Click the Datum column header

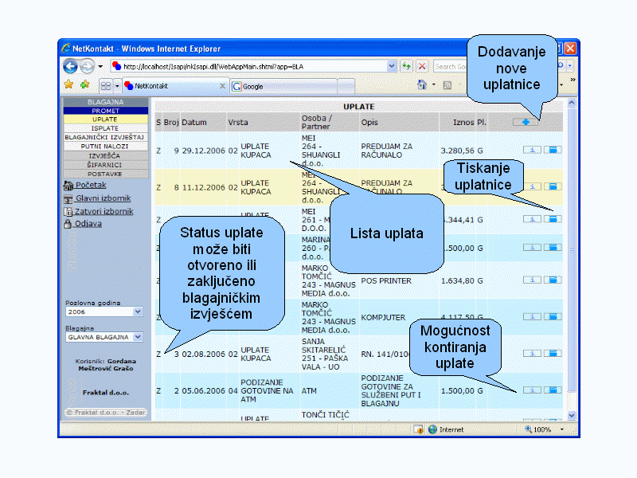pos(194,123)
